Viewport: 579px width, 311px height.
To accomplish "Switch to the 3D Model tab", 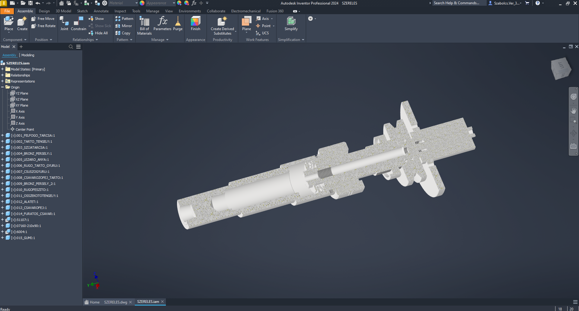I will click(63, 11).
